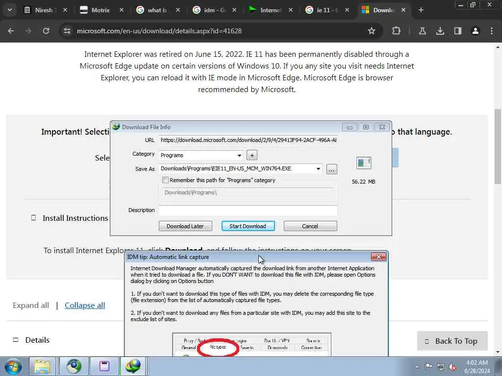502x376 pixels.
Task: Close the IDM tip dialog
Action: pos(379,257)
